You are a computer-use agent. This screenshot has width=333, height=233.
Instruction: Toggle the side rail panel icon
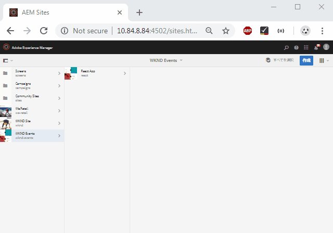point(6,61)
